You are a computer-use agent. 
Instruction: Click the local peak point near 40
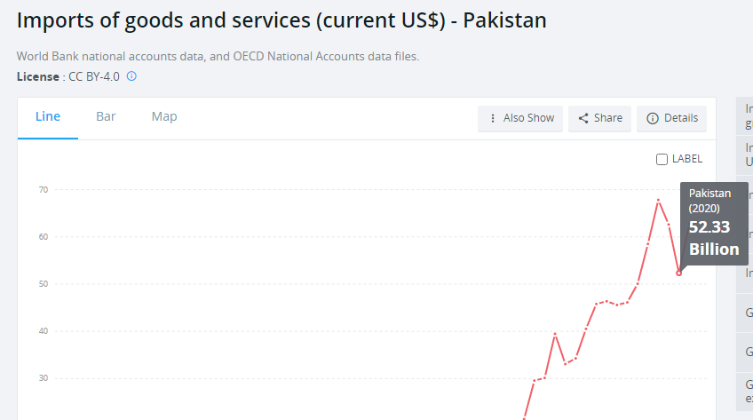pos(555,334)
